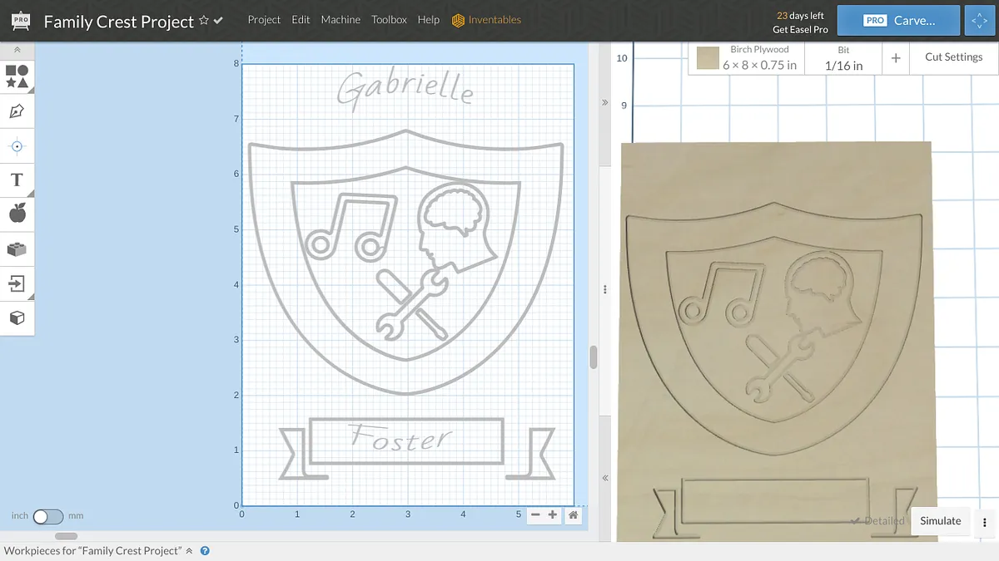The width and height of the screenshot is (999, 561).
Task: Open the Toolbox menu
Action: tap(389, 20)
